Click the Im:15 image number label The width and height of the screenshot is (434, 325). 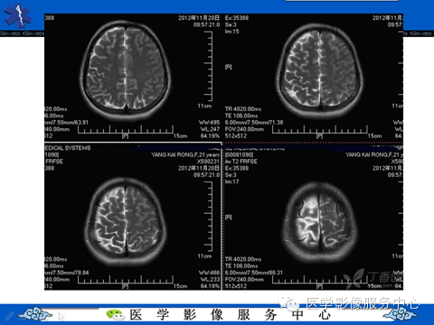click(231, 32)
